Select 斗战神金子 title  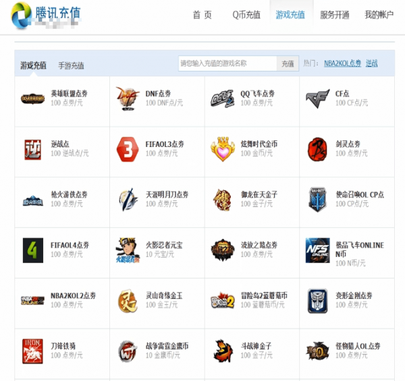coord(256,346)
